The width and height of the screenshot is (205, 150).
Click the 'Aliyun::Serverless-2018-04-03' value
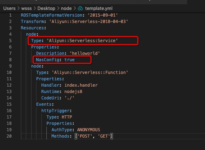click(89, 22)
